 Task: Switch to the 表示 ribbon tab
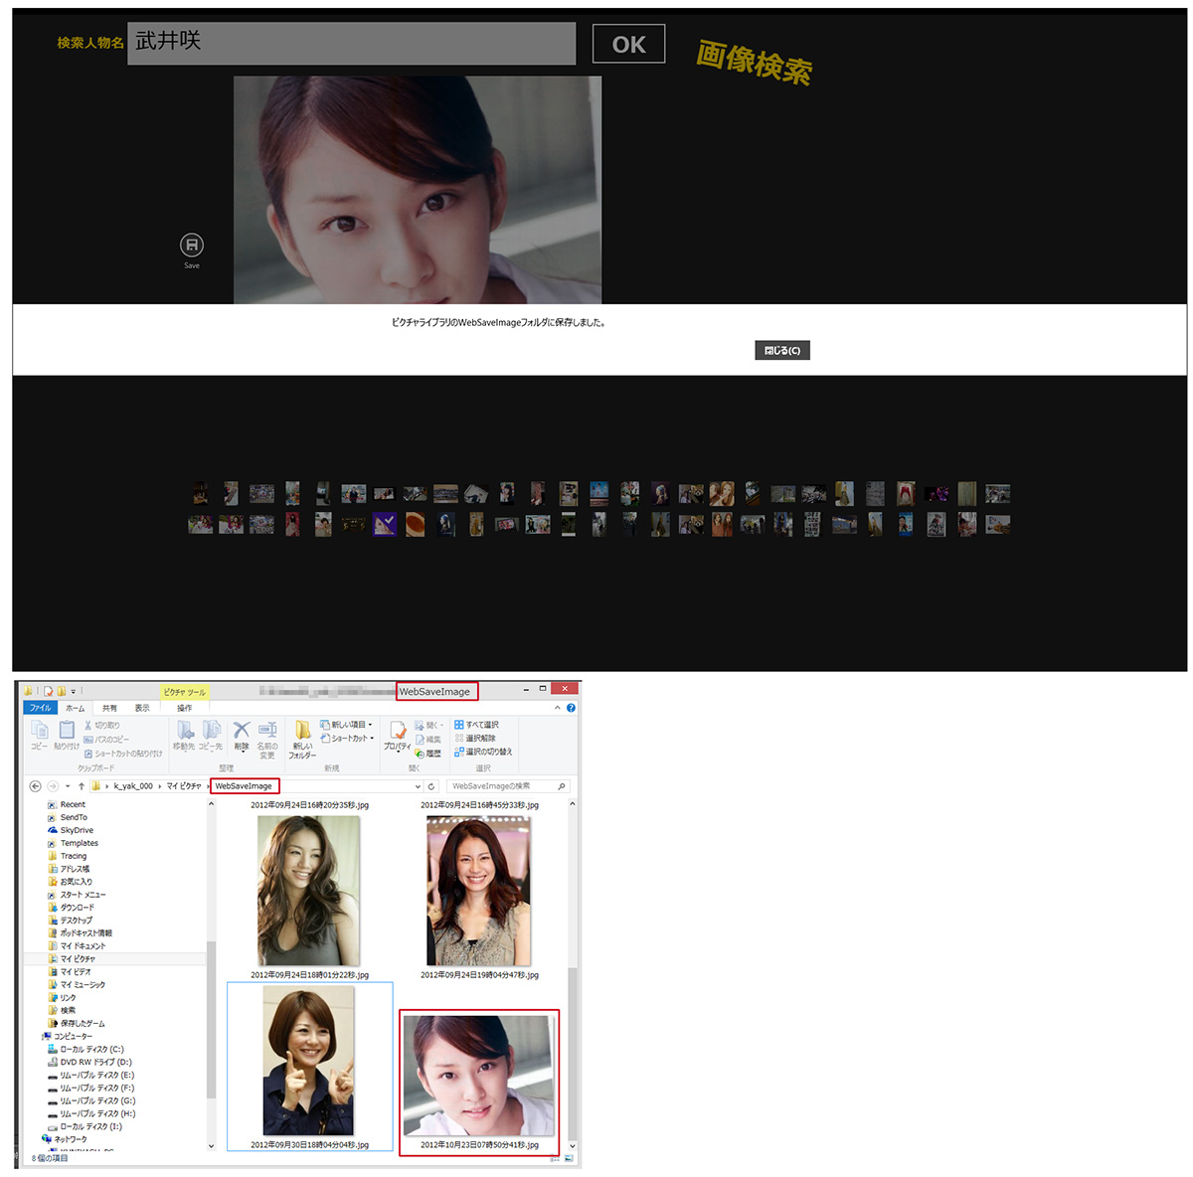(x=142, y=708)
